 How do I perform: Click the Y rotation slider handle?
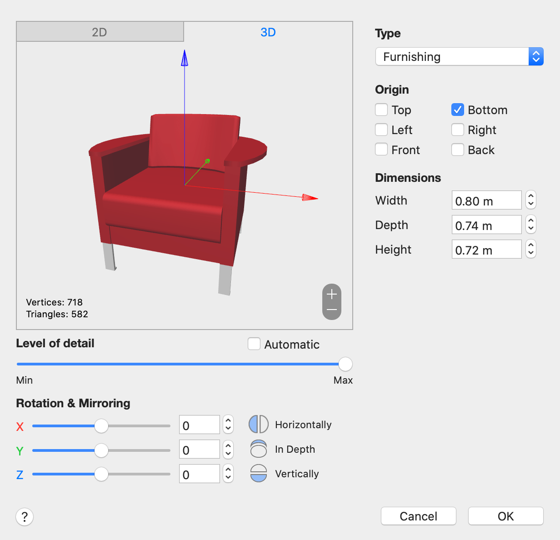tap(101, 450)
